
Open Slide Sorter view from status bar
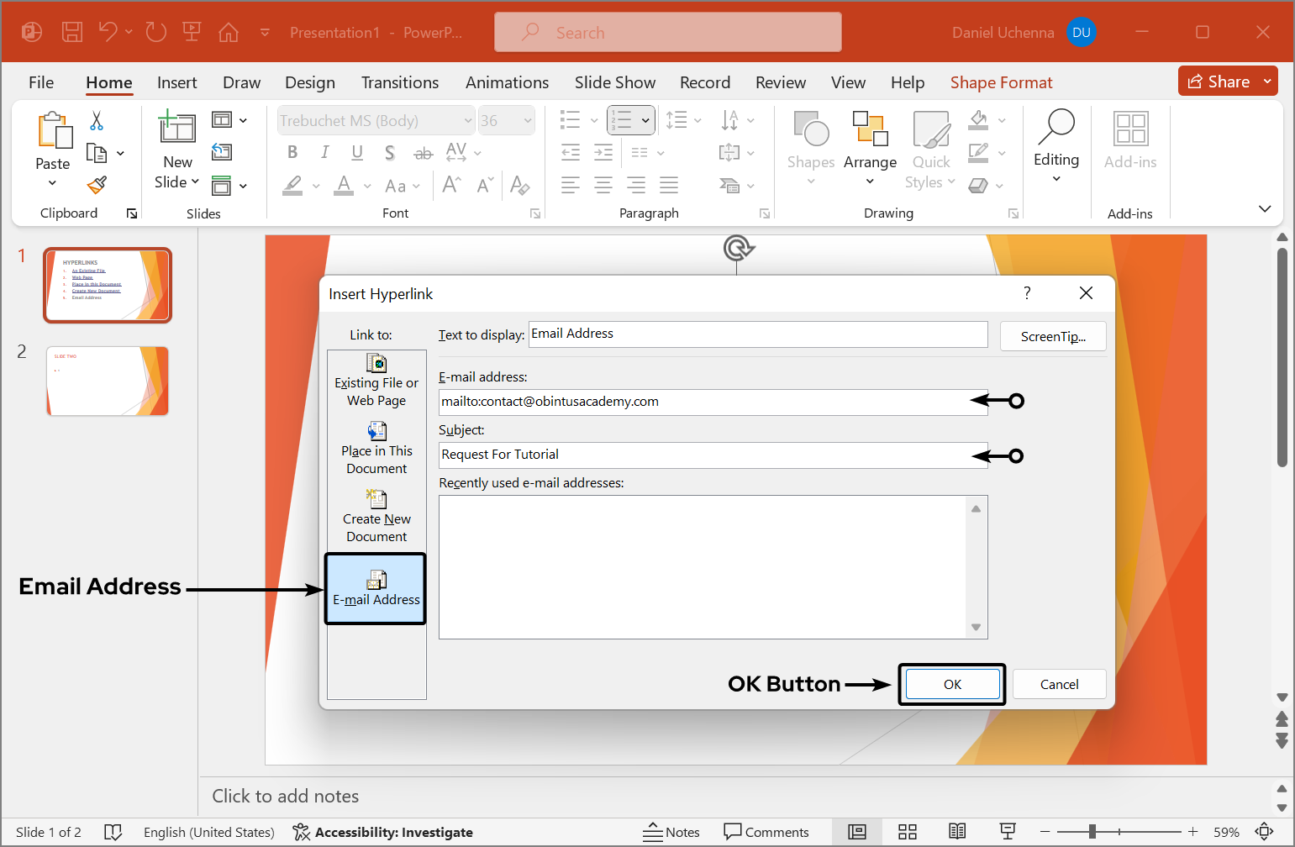pyautogui.click(x=908, y=832)
